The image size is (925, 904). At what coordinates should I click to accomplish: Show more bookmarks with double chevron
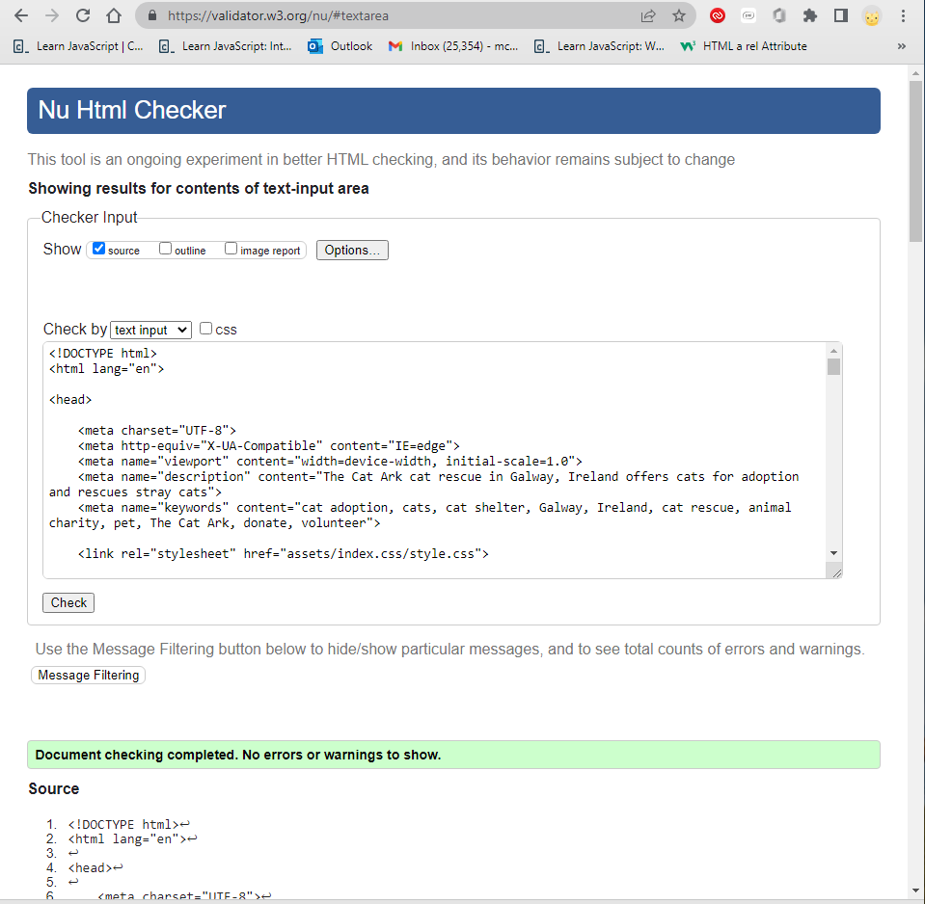902,46
